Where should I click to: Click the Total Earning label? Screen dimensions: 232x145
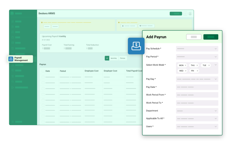point(69,45)
